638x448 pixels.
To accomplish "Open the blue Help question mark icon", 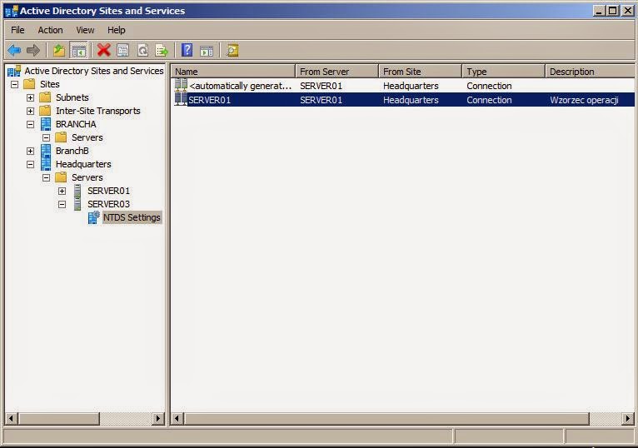I will 187,50.
